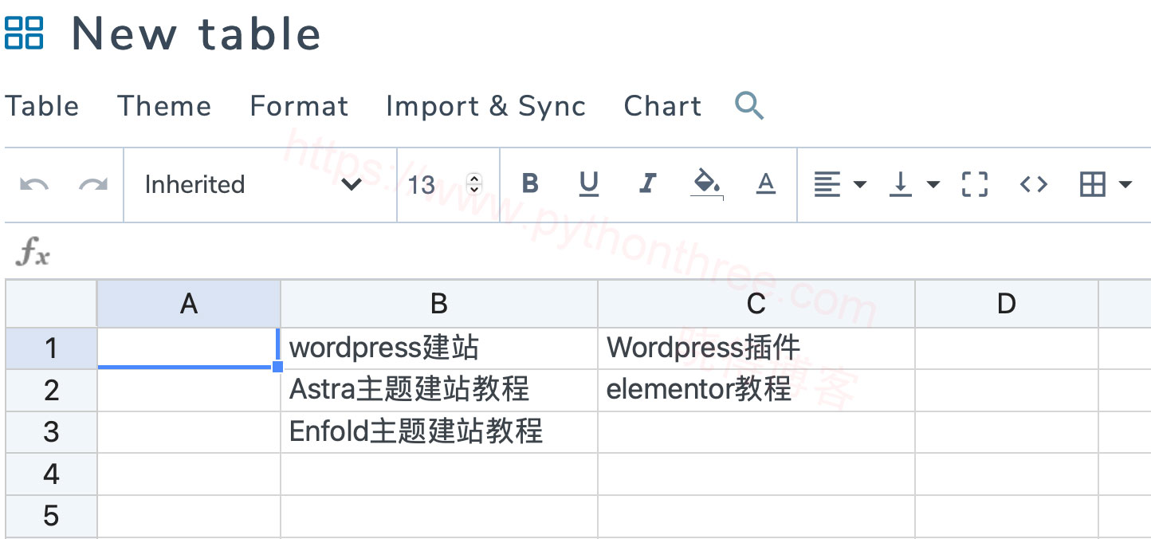This screenshot has width=1151, height=539.
Task: Select column B header
Action: tap(439, 304)
